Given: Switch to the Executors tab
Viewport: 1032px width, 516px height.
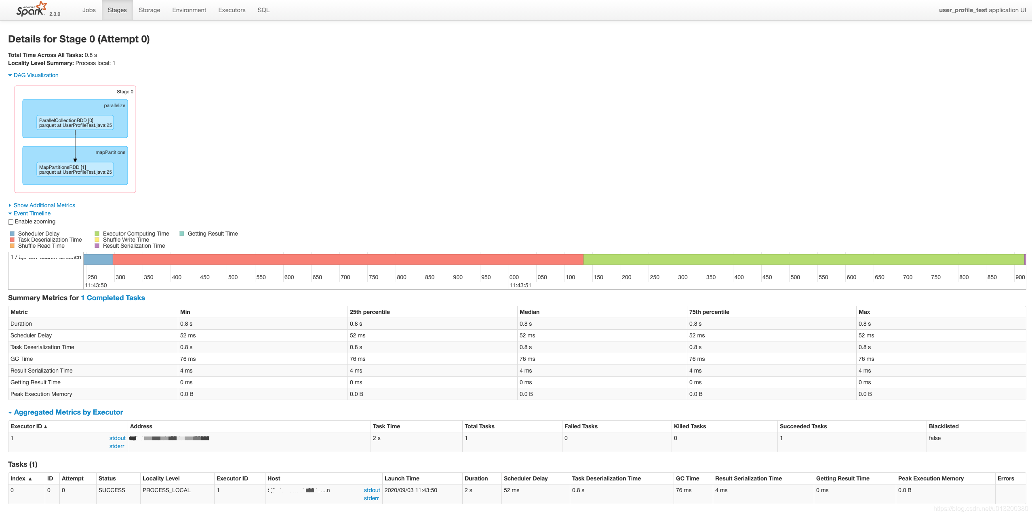Looking at the screenshot, I should click(x=232, y=10).
